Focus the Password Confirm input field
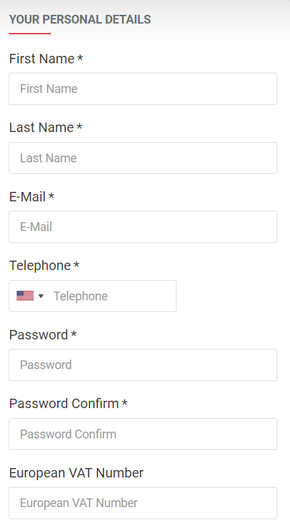The width and height of the screenshot is (290, 532). pyautogui.click(x=143, y=434)
